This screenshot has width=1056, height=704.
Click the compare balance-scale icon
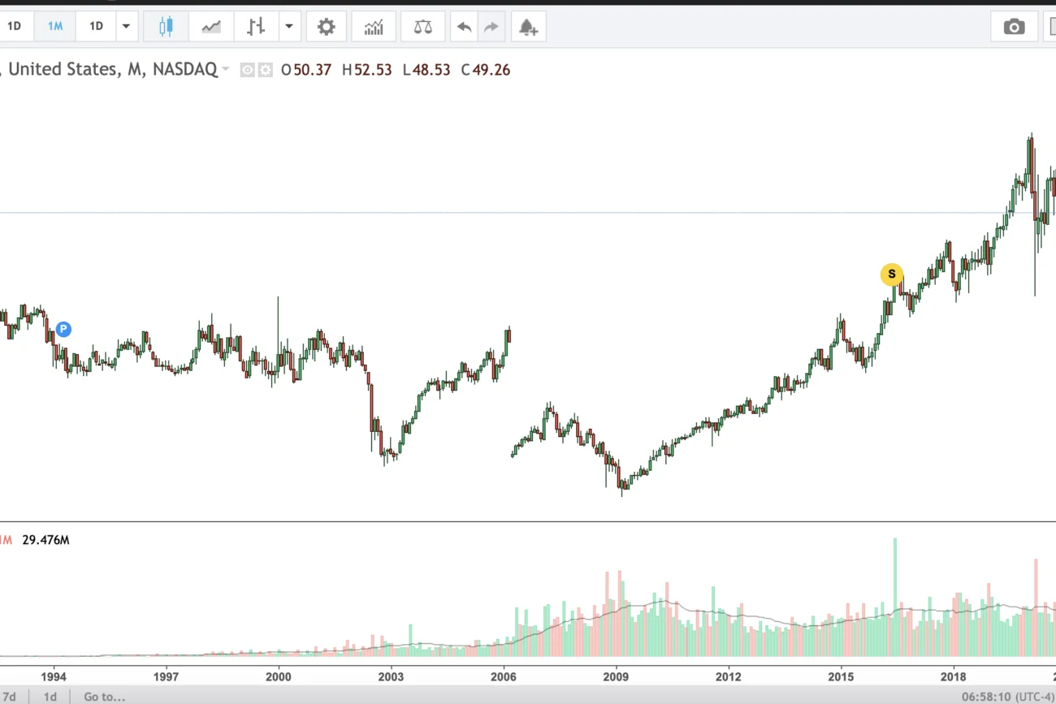point(423,27)
